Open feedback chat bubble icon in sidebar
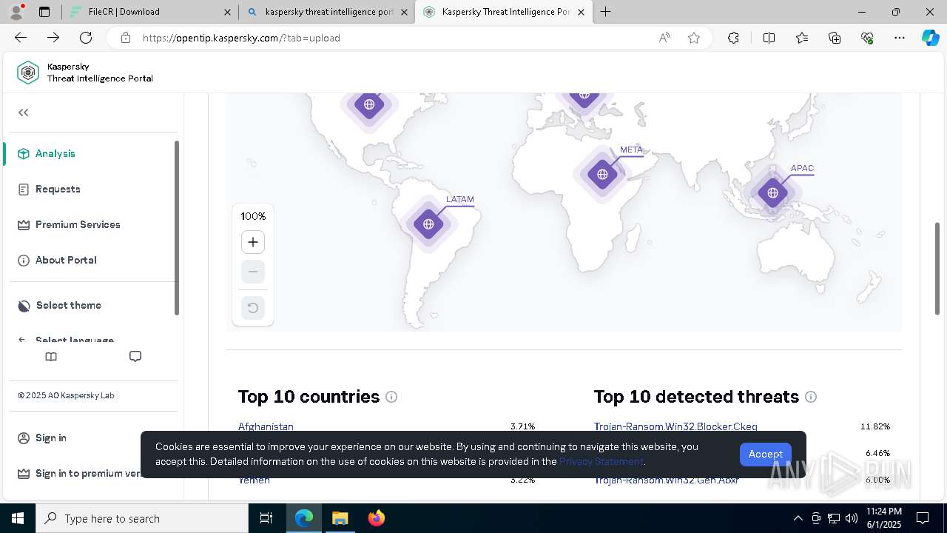This screenshot has width=947, height=533. point(135,357)
